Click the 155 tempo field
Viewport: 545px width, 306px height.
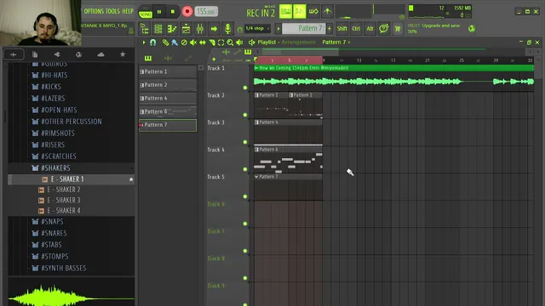[206, 11]
